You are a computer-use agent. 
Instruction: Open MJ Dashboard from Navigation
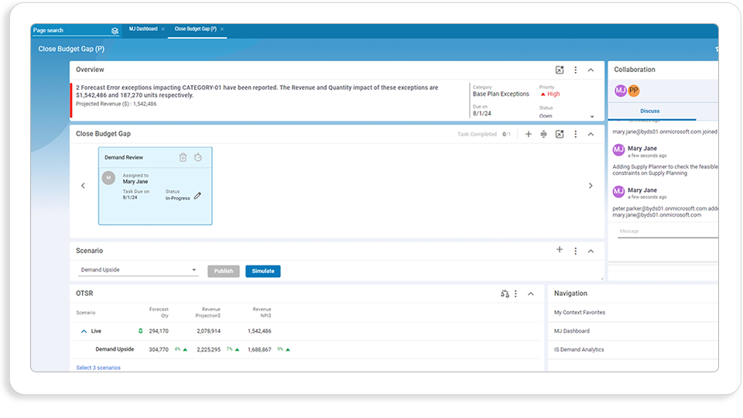pos(571,331)
